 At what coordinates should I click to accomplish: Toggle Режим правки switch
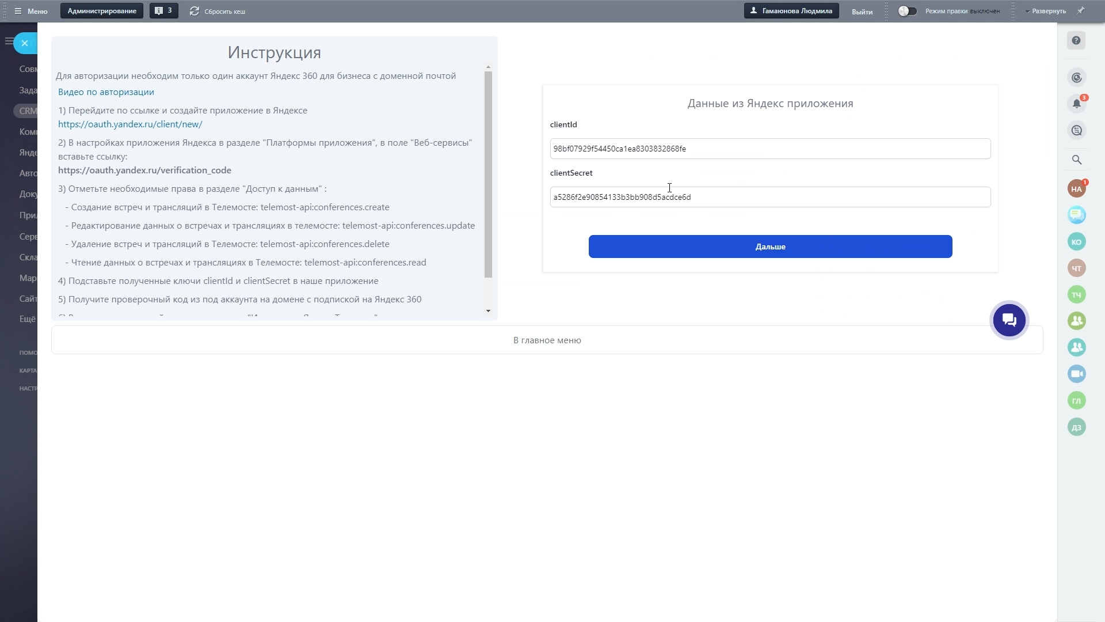pyautogui.click(x=907, y=11)
